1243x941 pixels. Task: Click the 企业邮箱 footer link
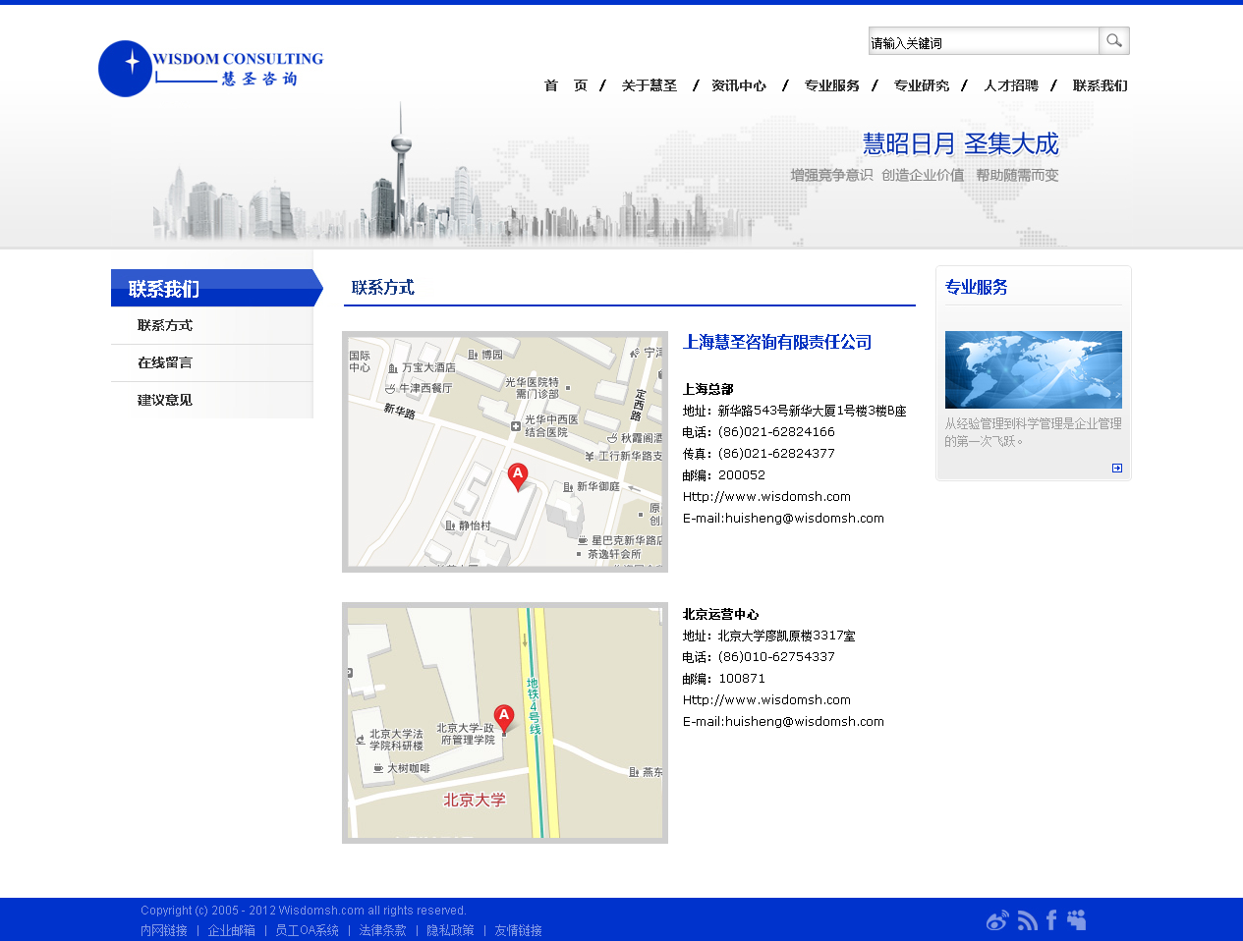231,930
